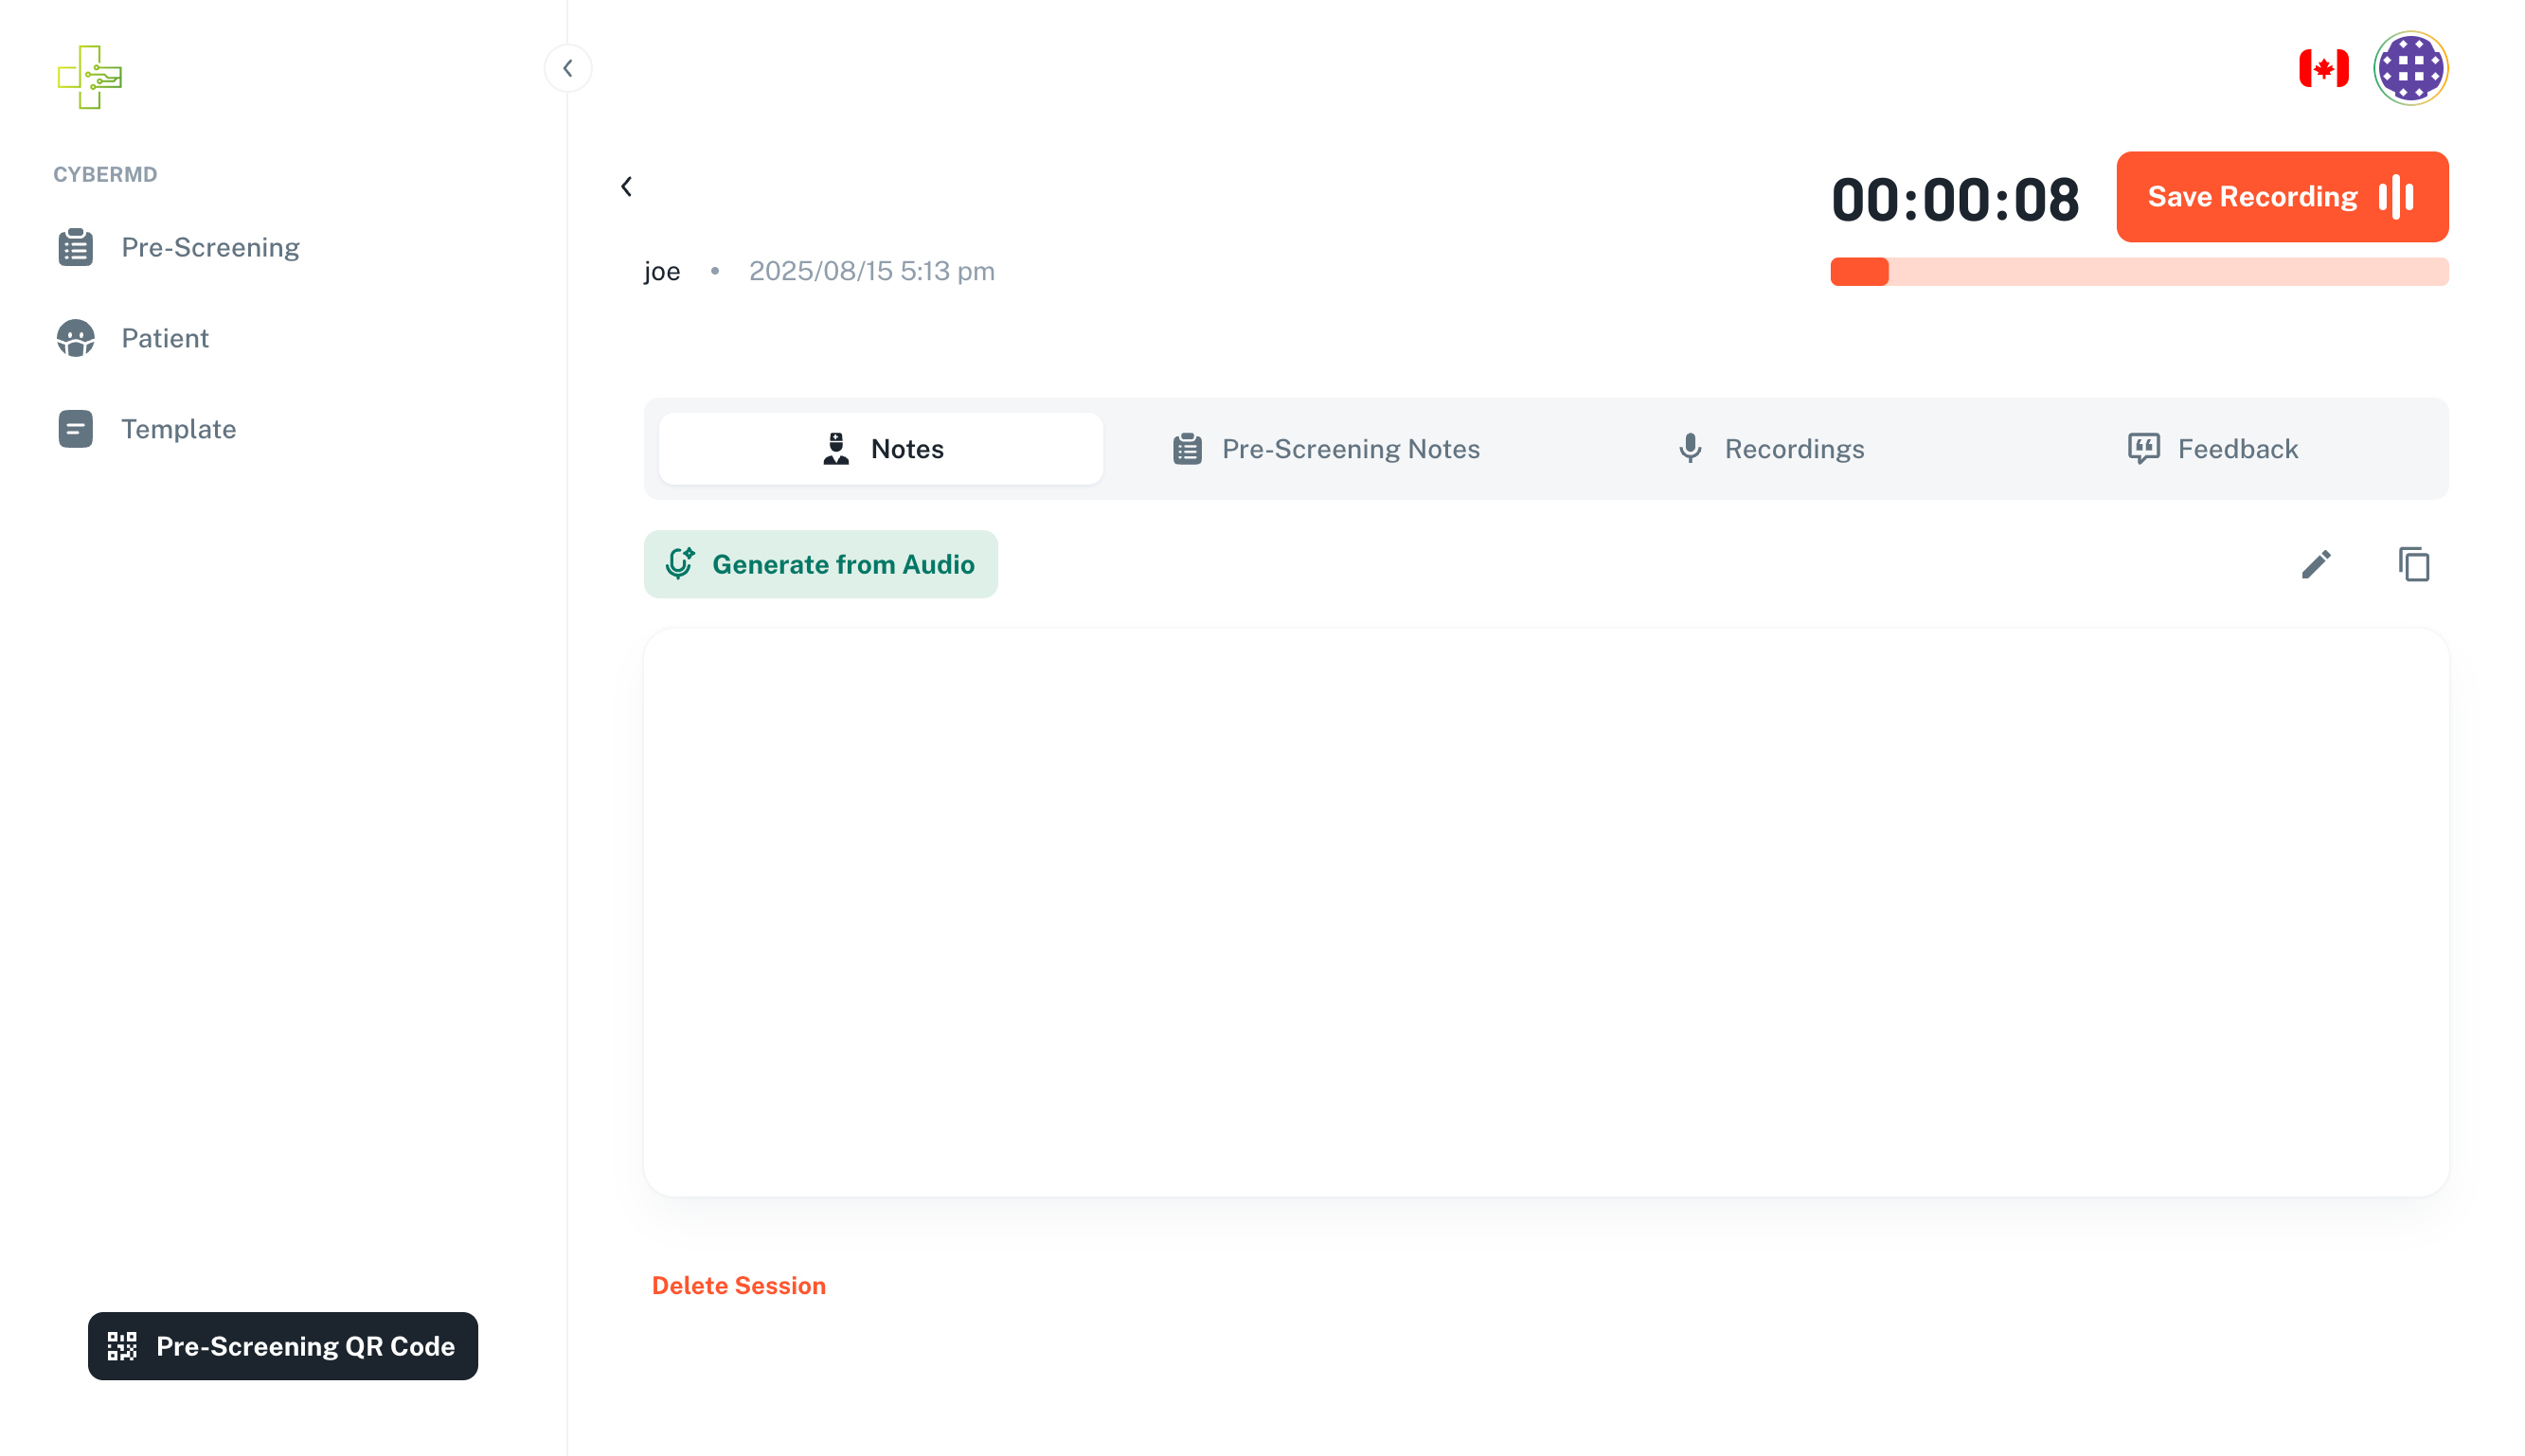Screen dimensions: 2525x1456
Task: Go back using the left arrow
Action: [626, 186]
